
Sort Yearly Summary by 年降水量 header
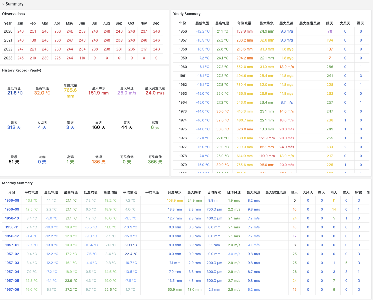pos(245,23)
